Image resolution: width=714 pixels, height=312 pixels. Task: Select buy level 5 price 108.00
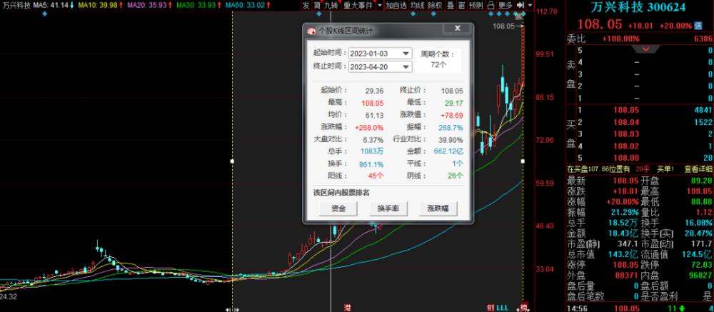tap(626, 158)
